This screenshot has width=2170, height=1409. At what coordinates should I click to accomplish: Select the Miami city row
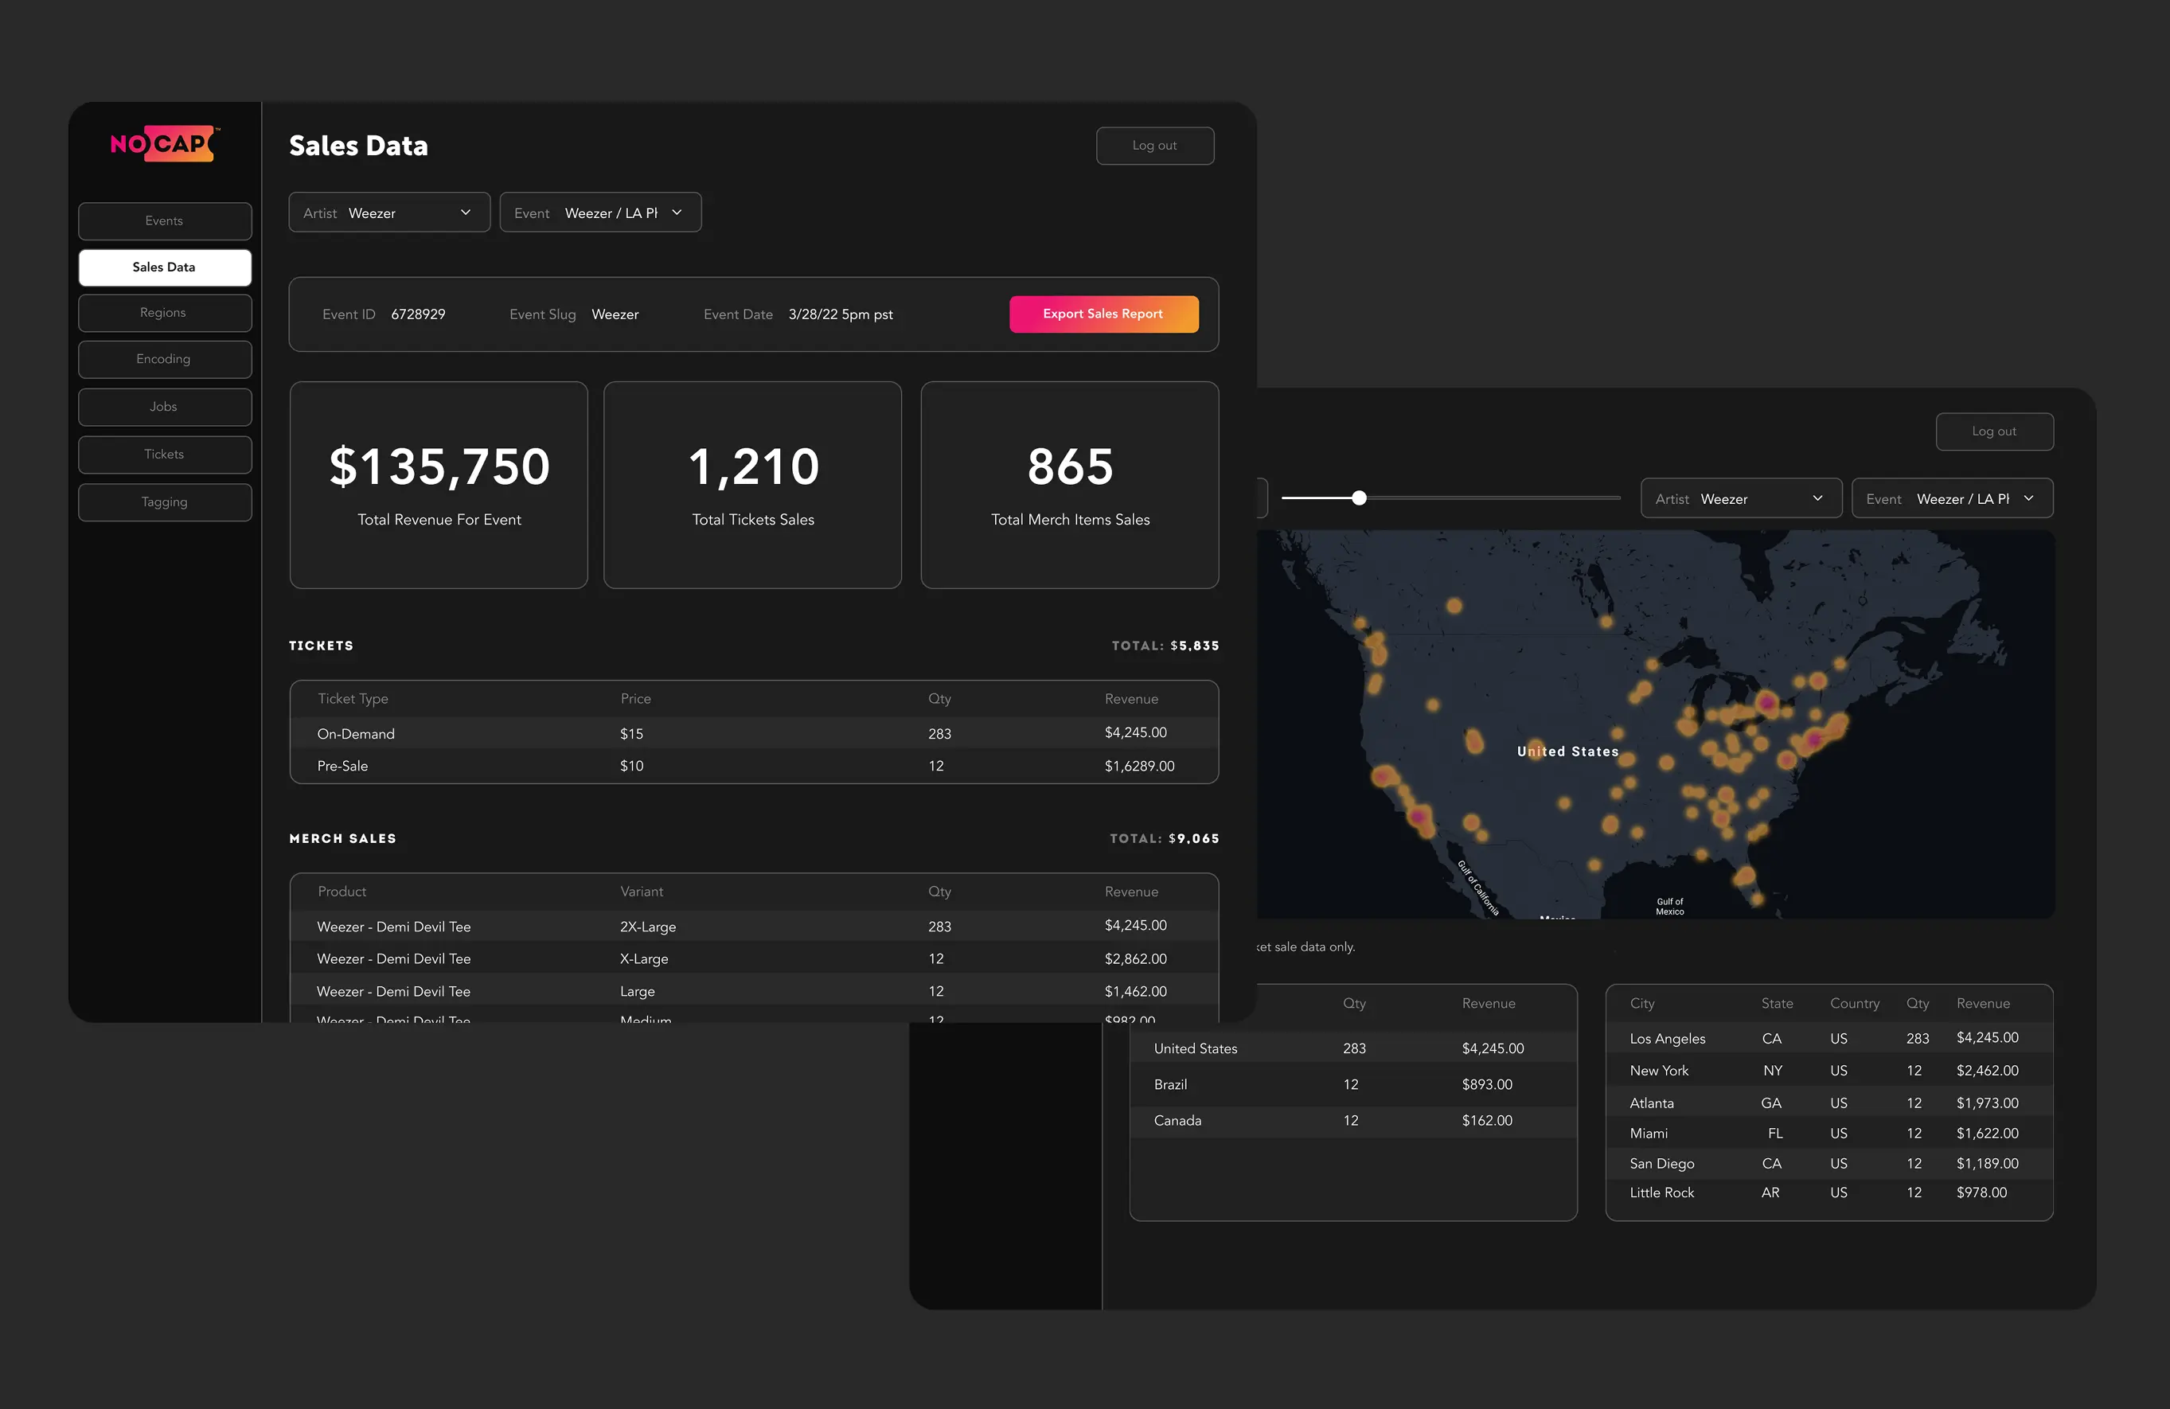point(1829,1134)
